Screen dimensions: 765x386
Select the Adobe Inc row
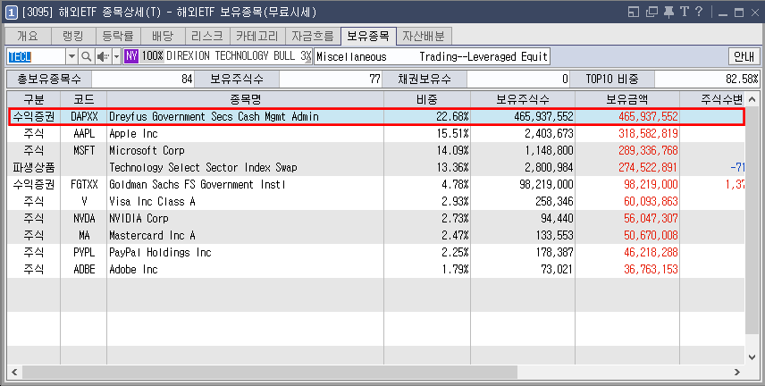click(376, 269)
